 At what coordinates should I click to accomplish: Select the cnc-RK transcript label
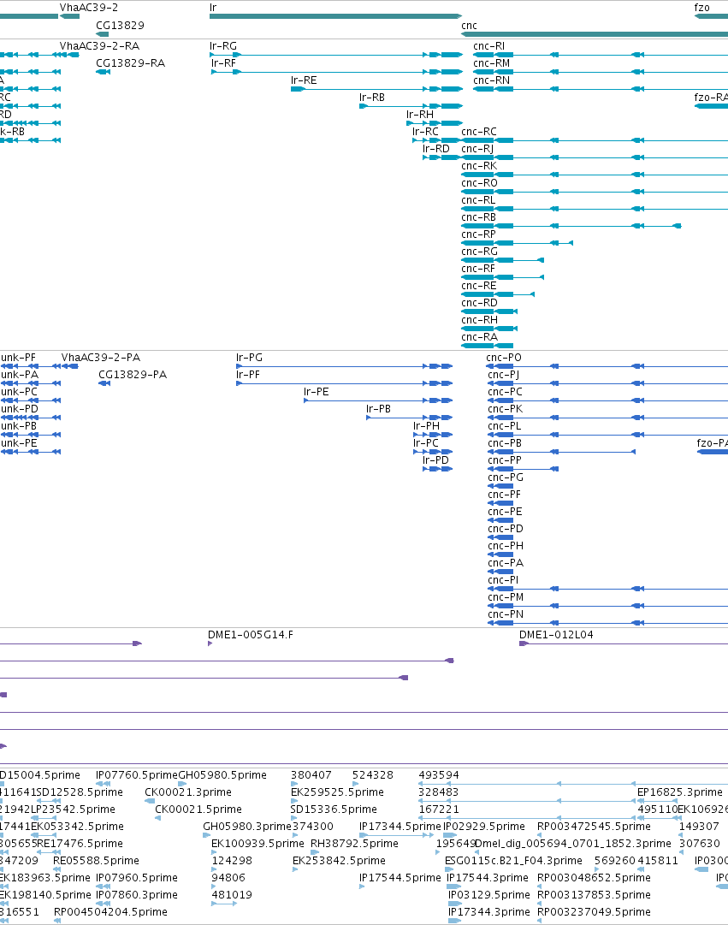tap(479, 166)
